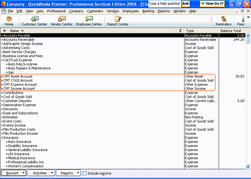Open the Customer Center
The image size is (251, 179).
click(34, 21)
